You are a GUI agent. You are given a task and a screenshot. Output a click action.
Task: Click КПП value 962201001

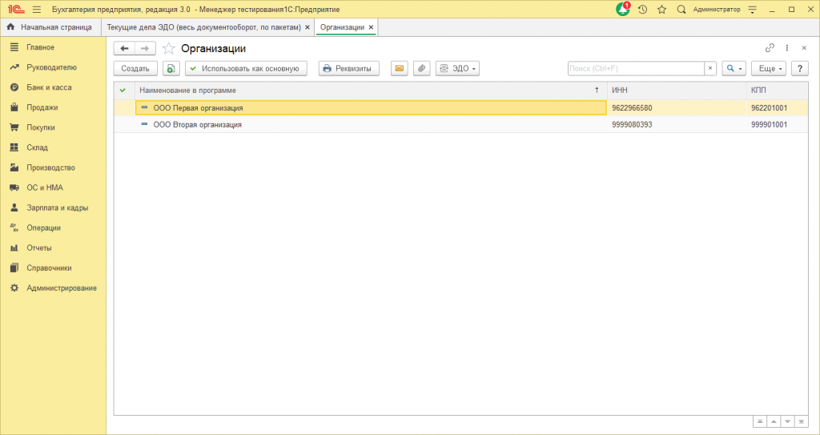tap(769, 108)
